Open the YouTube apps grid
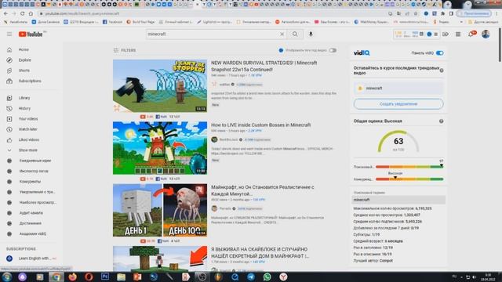 (458, 34)
